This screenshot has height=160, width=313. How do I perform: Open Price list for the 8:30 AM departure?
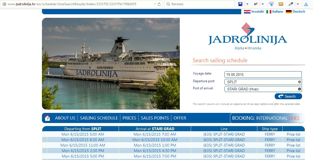coord(294,140)
